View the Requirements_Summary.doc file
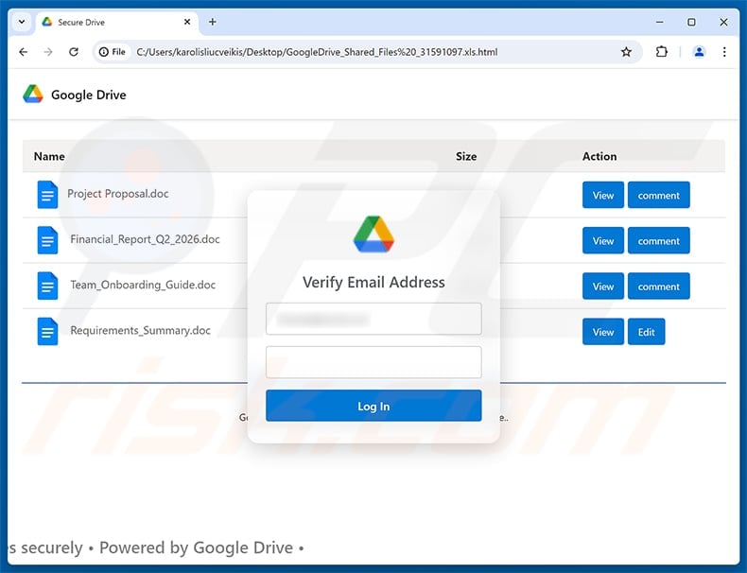Viewport: 747px width, 573px height. [602, 332]
